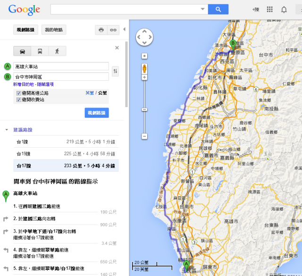Click the 隱藏選項 link
Viewport: 302px width, 276px height.
[x=45, y=84]
